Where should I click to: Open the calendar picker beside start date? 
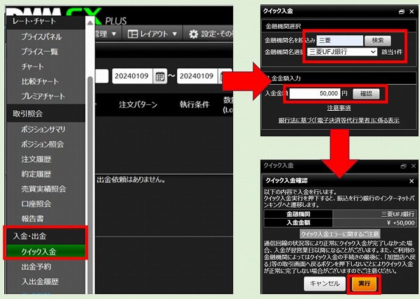pyautogui.click(x=160, y=77)
